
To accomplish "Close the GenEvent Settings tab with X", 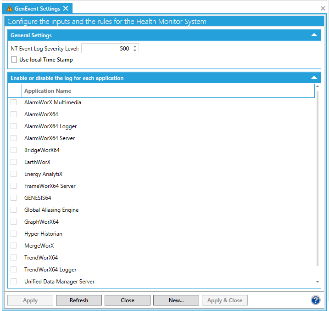I will click(x=66, y=8).
